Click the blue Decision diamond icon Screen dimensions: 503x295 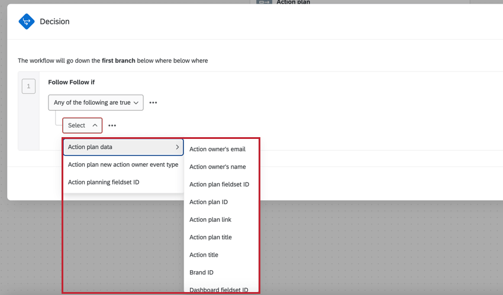click(27, 21)
